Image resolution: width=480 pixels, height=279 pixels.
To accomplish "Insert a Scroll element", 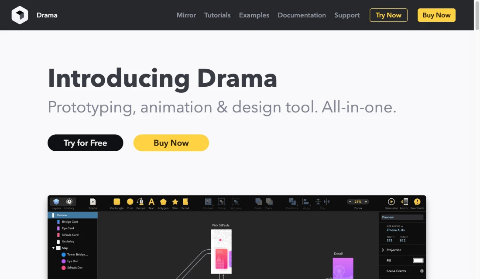I will coord(185,202).
